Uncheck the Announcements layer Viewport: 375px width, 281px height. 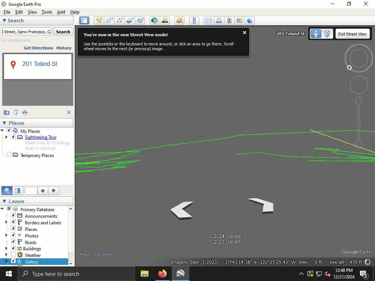(14, 215)
